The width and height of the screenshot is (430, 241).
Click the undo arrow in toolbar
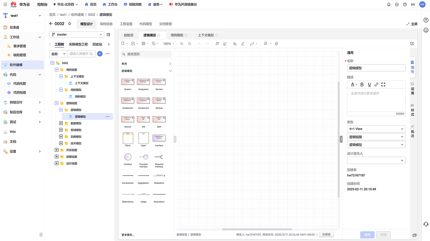point(200,44)
